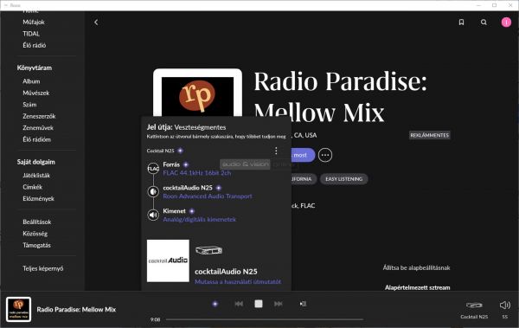Open Művészek in the library
The image size is (519, 328).
point(35,93)
